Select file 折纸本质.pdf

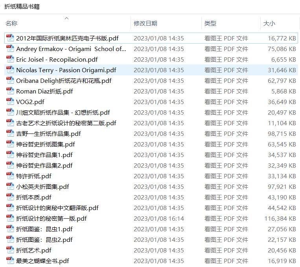point(34,198)
